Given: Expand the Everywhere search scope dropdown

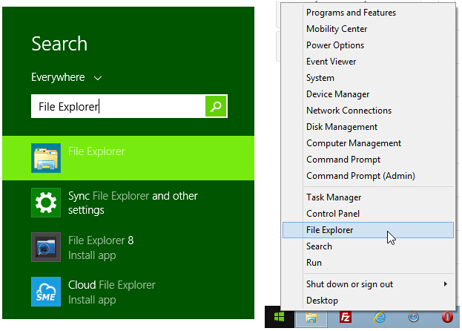Looking at the screenshot, I should (67, 77).
